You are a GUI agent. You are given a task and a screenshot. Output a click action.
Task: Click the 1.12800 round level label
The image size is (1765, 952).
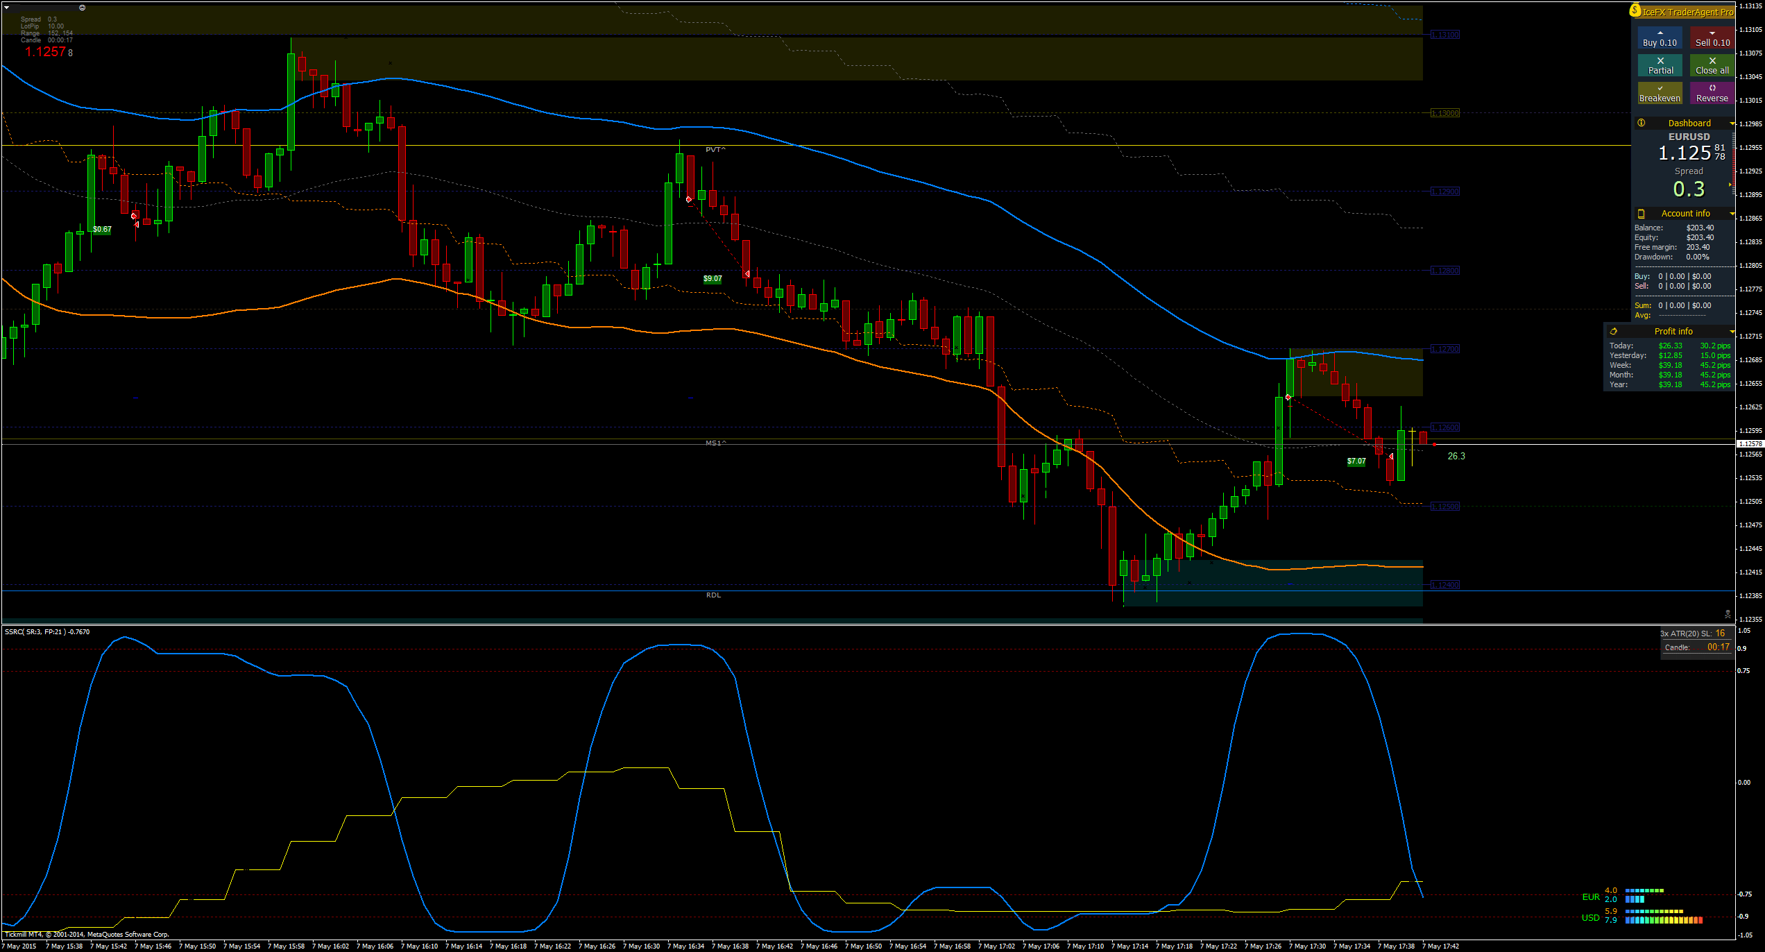pos(1445,271)
